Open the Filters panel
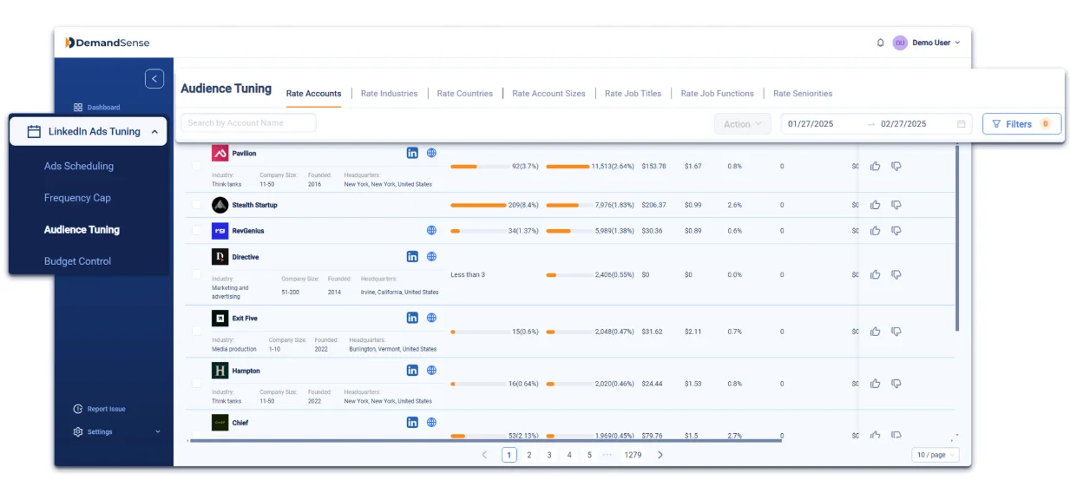This screenshot has width=1070, height=500. [1021, 123]
